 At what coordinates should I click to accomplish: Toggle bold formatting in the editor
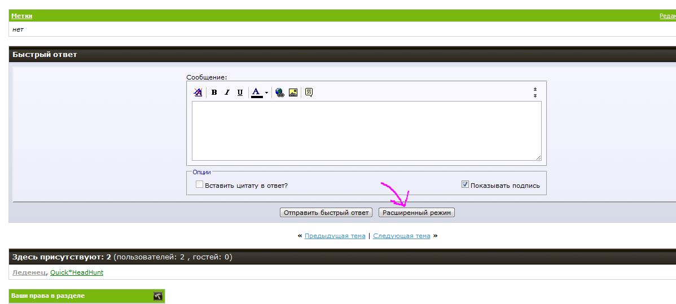214,92
